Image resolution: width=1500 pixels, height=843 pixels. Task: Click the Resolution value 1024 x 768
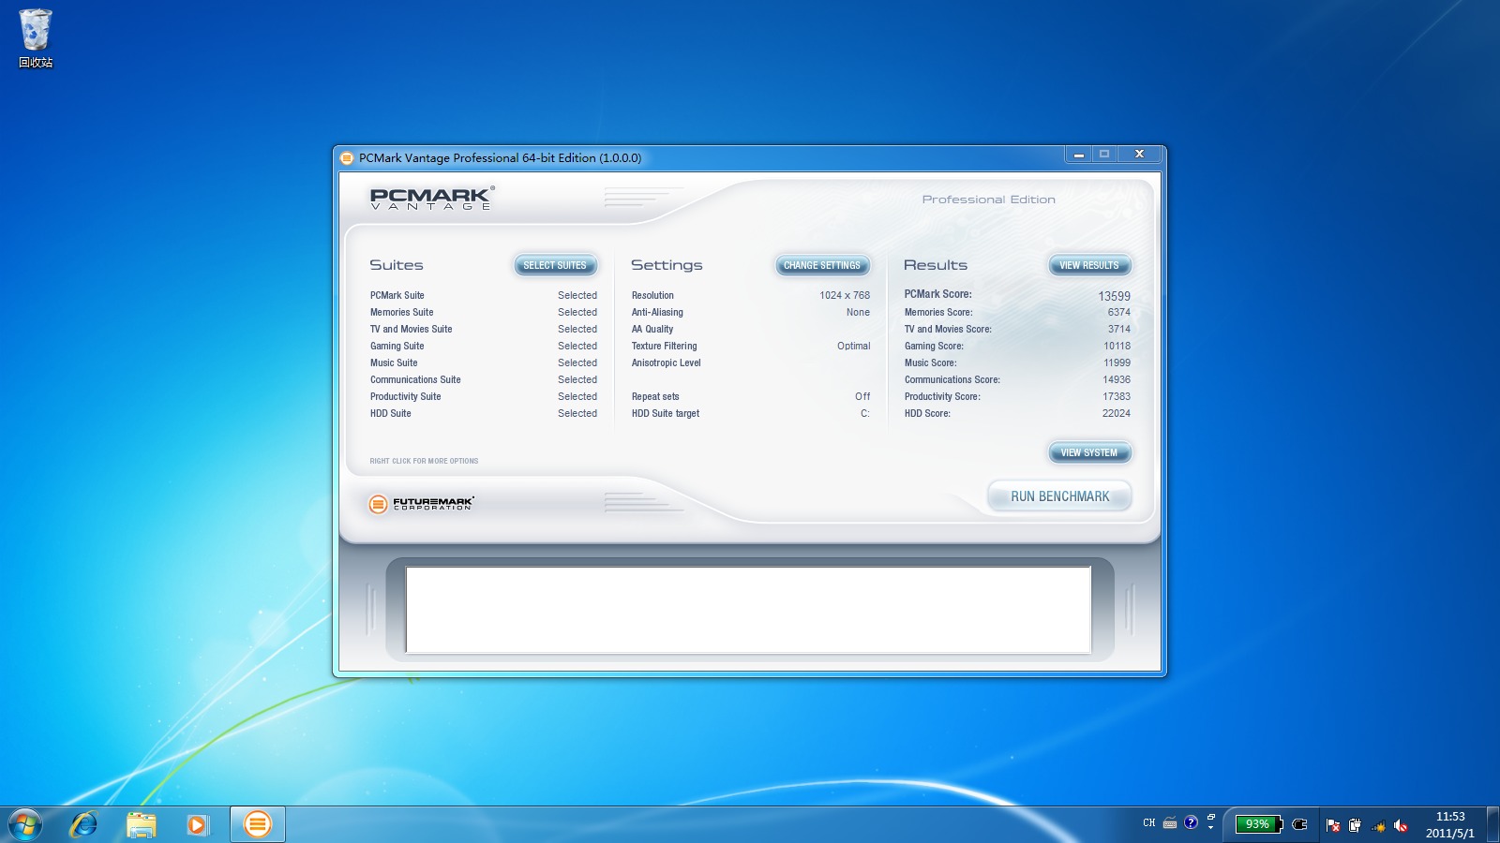[x=845, y=295]
